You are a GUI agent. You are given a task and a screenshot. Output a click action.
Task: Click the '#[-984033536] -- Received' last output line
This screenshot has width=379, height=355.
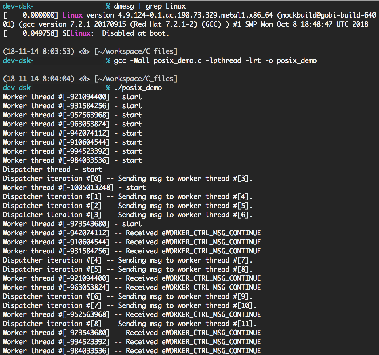[132, 351]
